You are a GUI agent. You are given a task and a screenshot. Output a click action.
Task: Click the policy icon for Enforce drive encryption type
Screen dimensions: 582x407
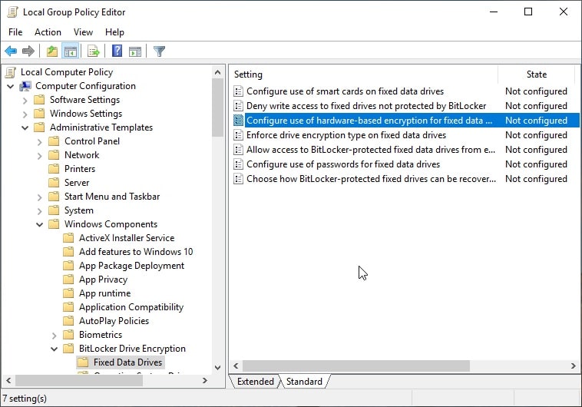point(238,135)
